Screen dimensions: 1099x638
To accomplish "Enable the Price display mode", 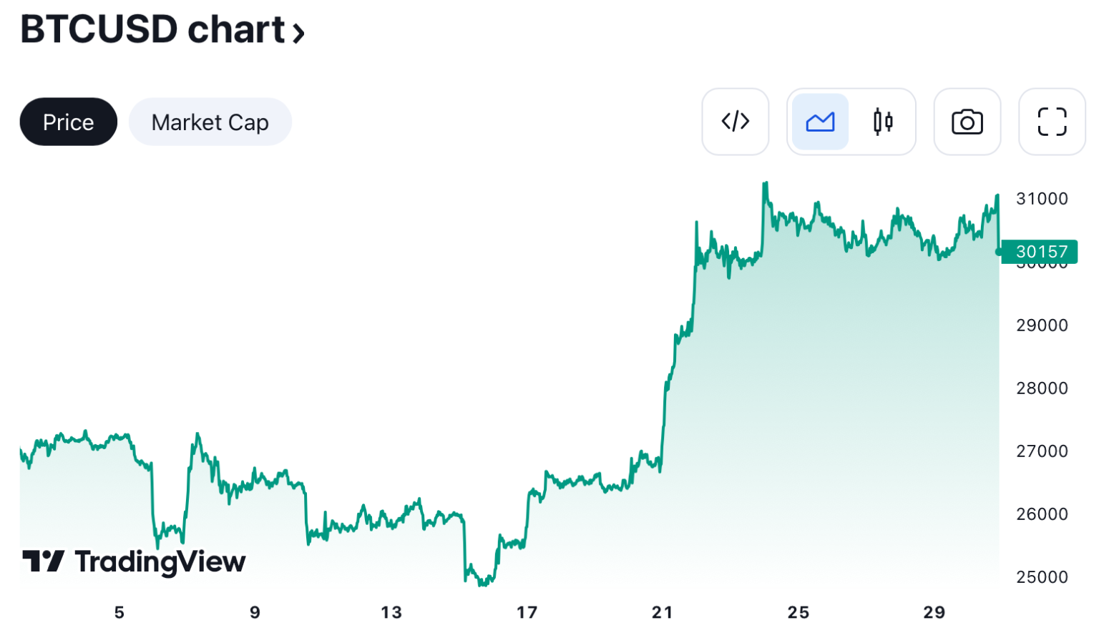I will (x=68, y=122).
